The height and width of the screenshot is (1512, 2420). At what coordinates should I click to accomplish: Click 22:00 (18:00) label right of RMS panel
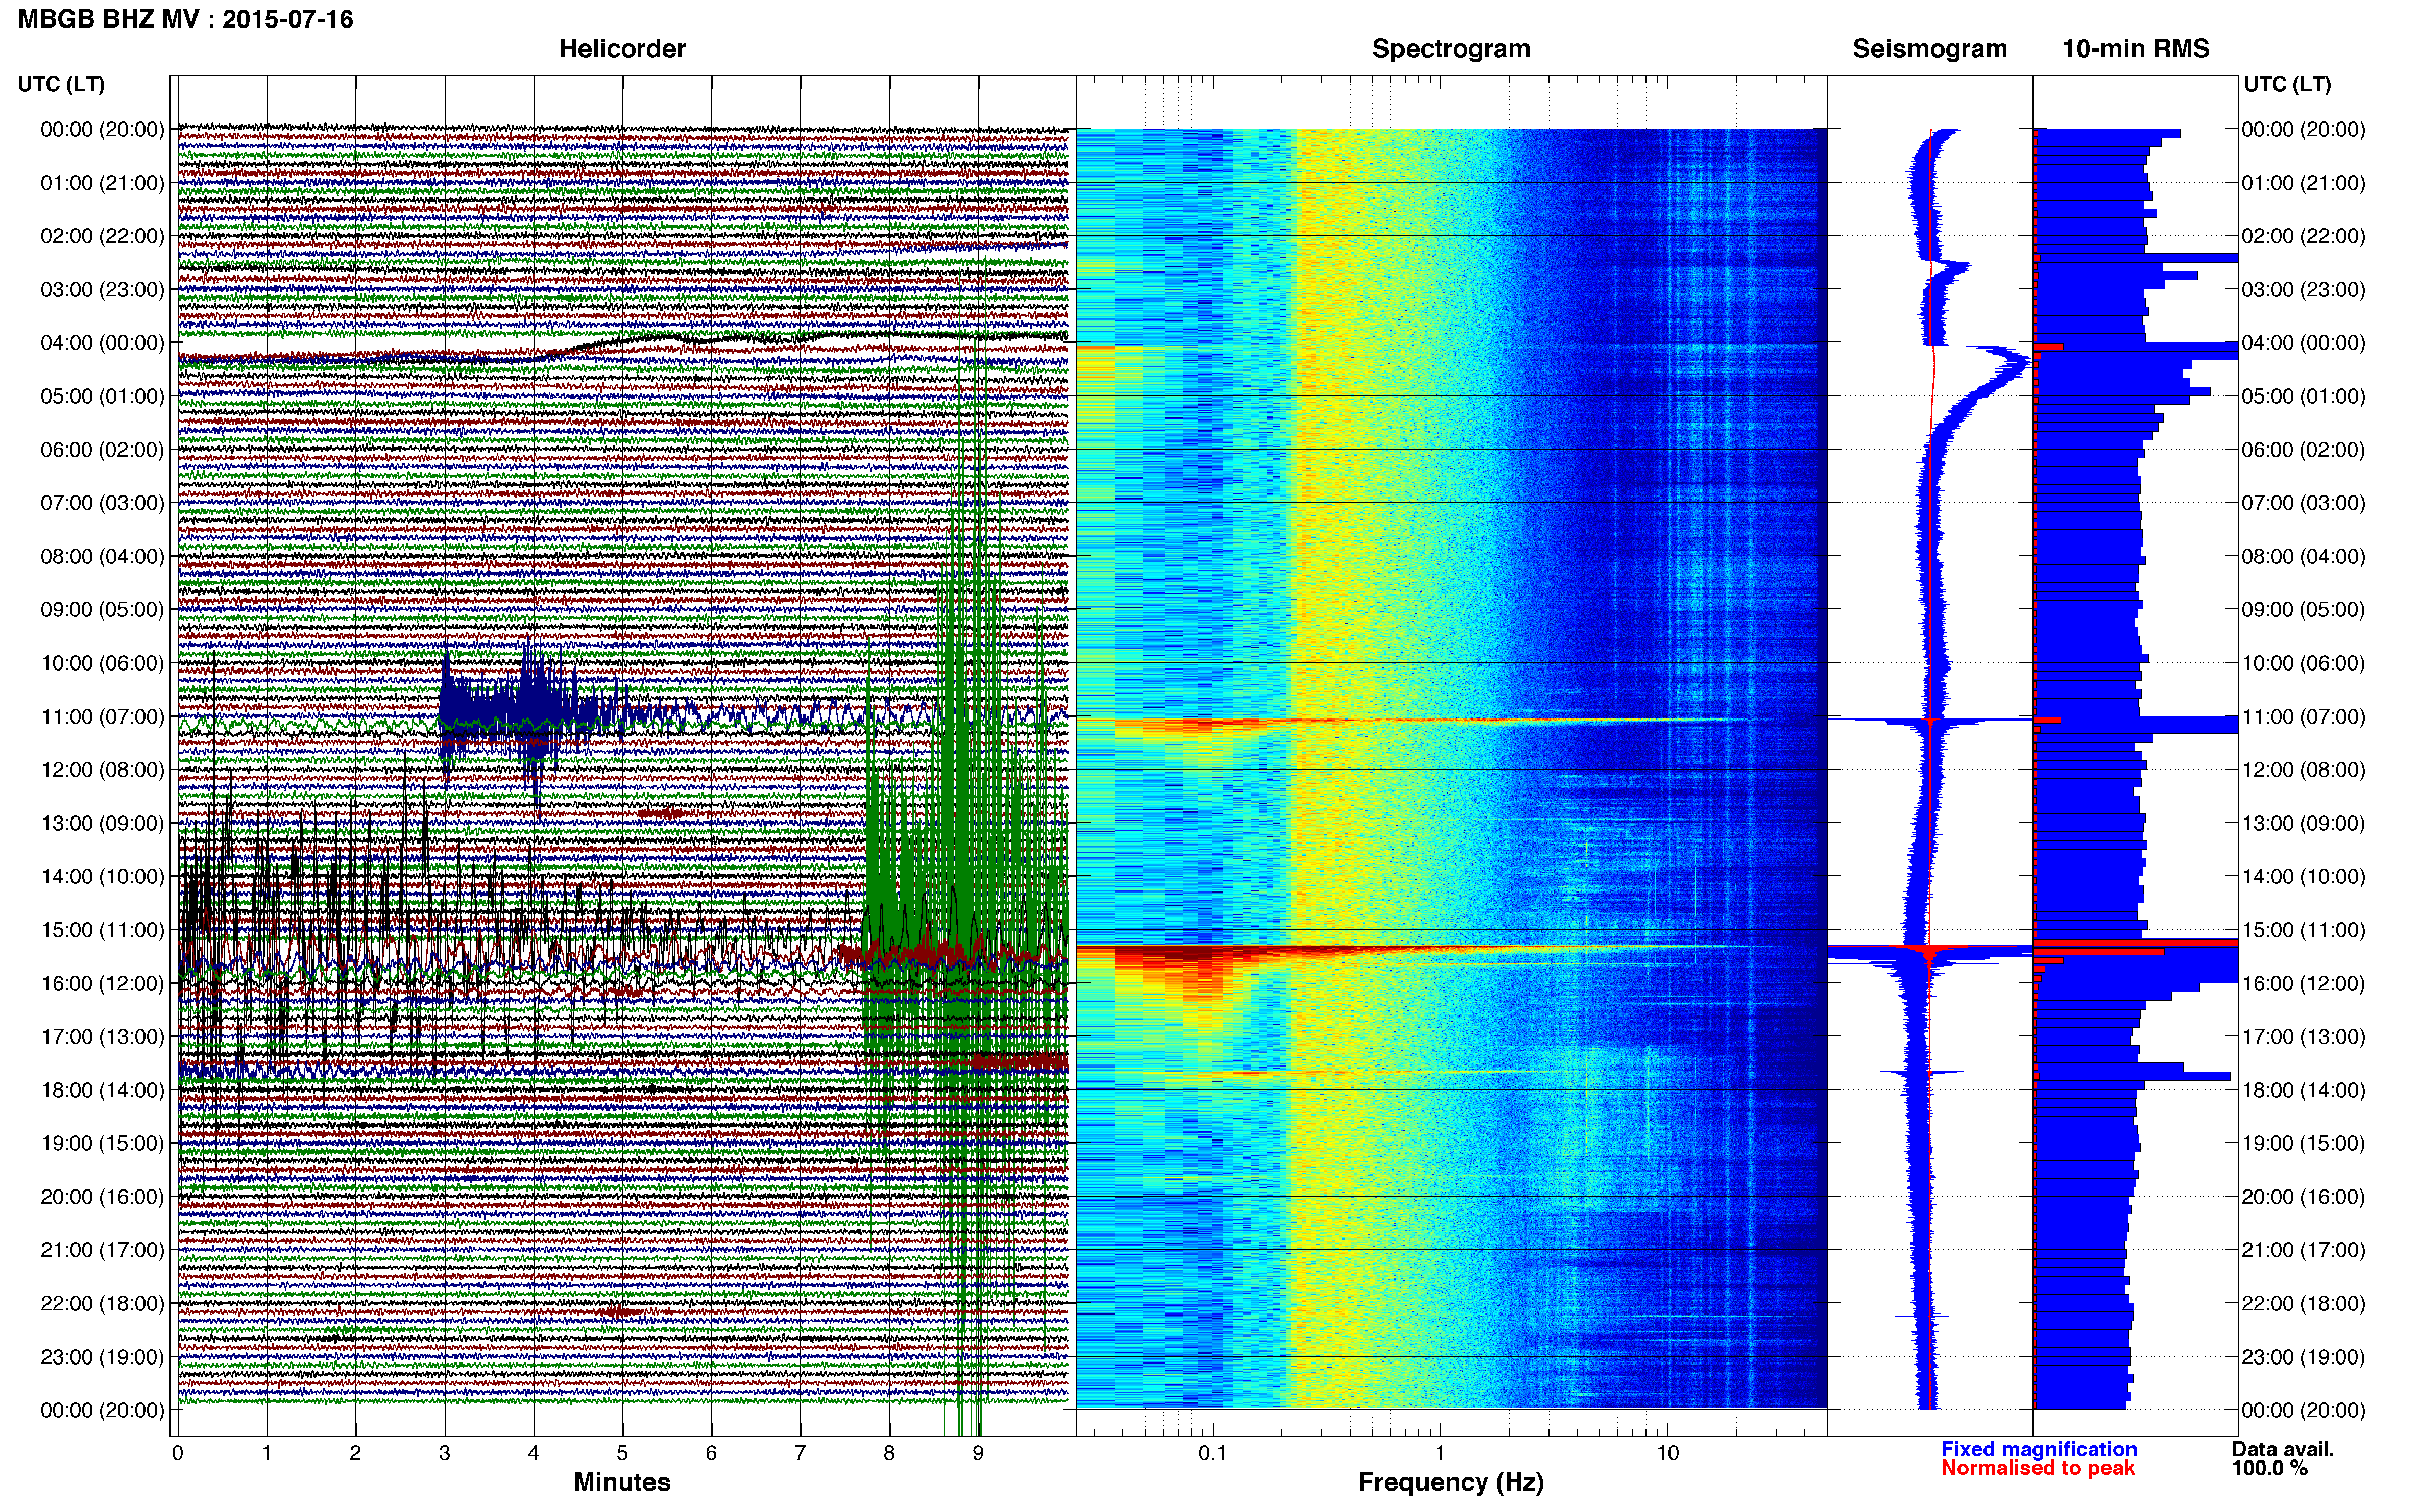tap(2303, 1304)
